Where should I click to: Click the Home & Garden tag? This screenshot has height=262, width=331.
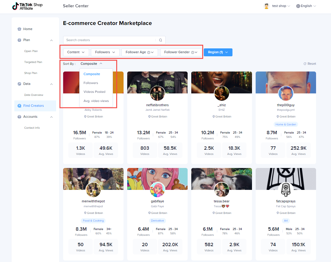(286, 124)
